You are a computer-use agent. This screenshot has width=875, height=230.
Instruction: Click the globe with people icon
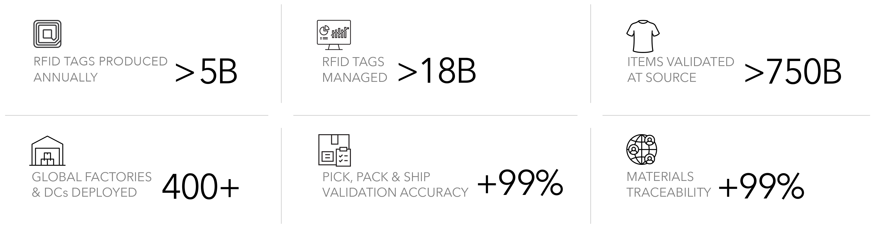click(x=641, y=149)
